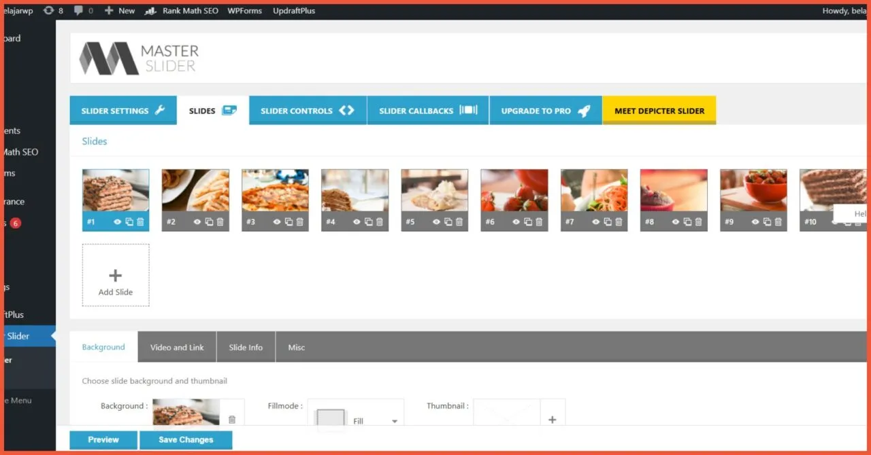
Task: Remove slide #6 with its delete icon
Action: click(x=538, y=221)
